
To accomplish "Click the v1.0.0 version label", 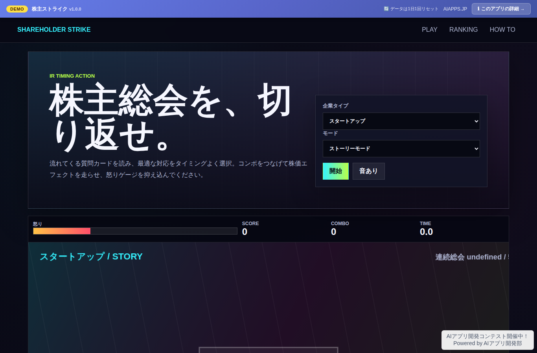I will [x=75, y=9].
